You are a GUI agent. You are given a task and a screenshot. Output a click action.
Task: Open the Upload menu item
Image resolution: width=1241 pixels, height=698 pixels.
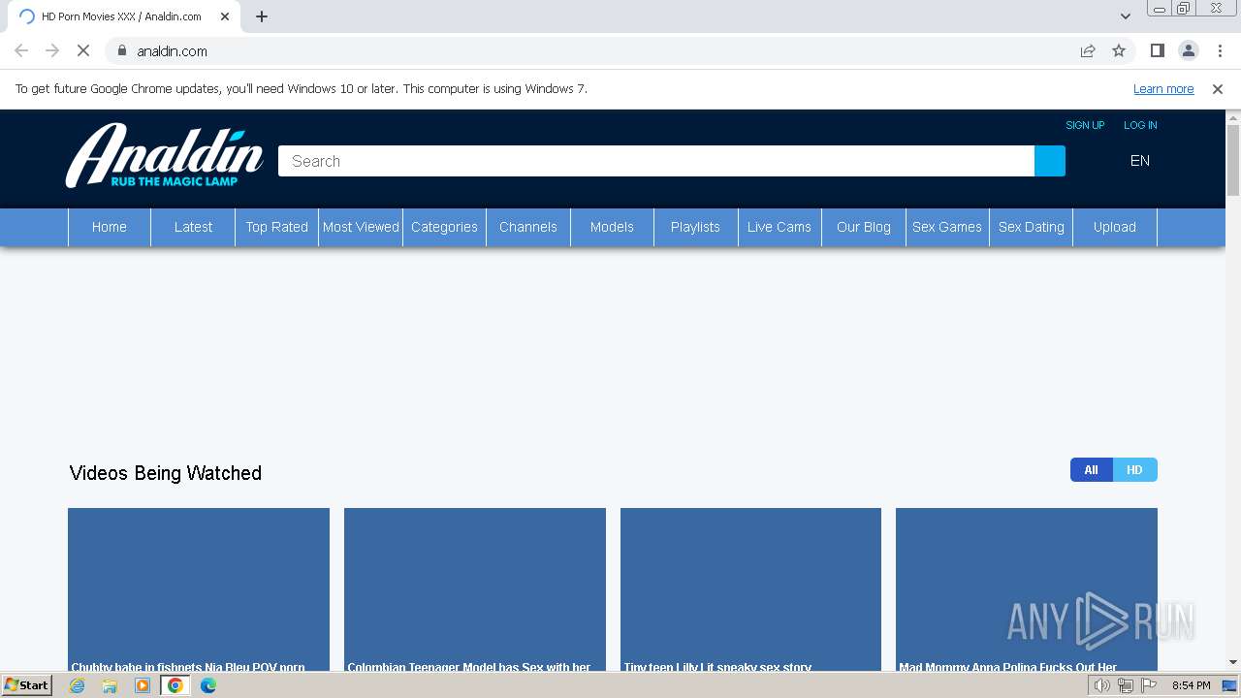tap(1115, 227)
